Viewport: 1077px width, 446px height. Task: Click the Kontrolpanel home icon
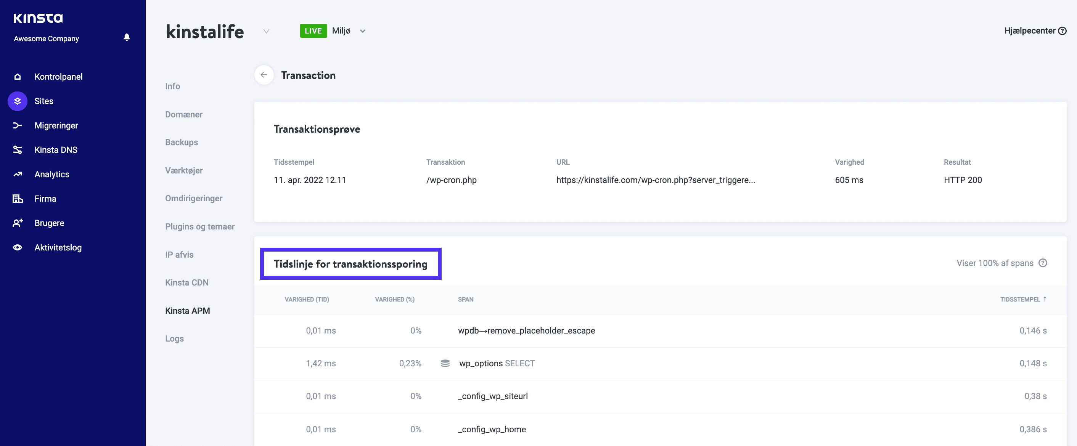(x=17, y=77)
